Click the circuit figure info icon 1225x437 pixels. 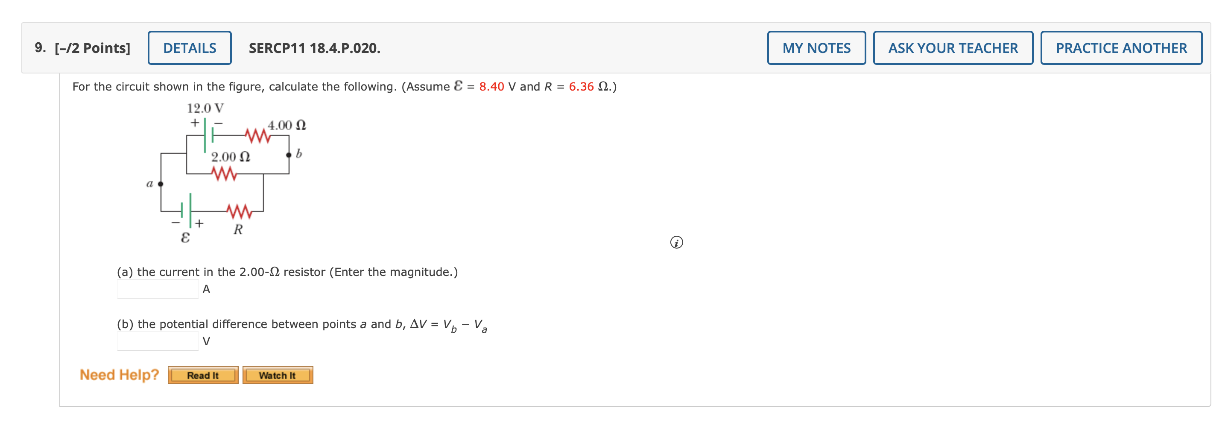tap(677, 243)
